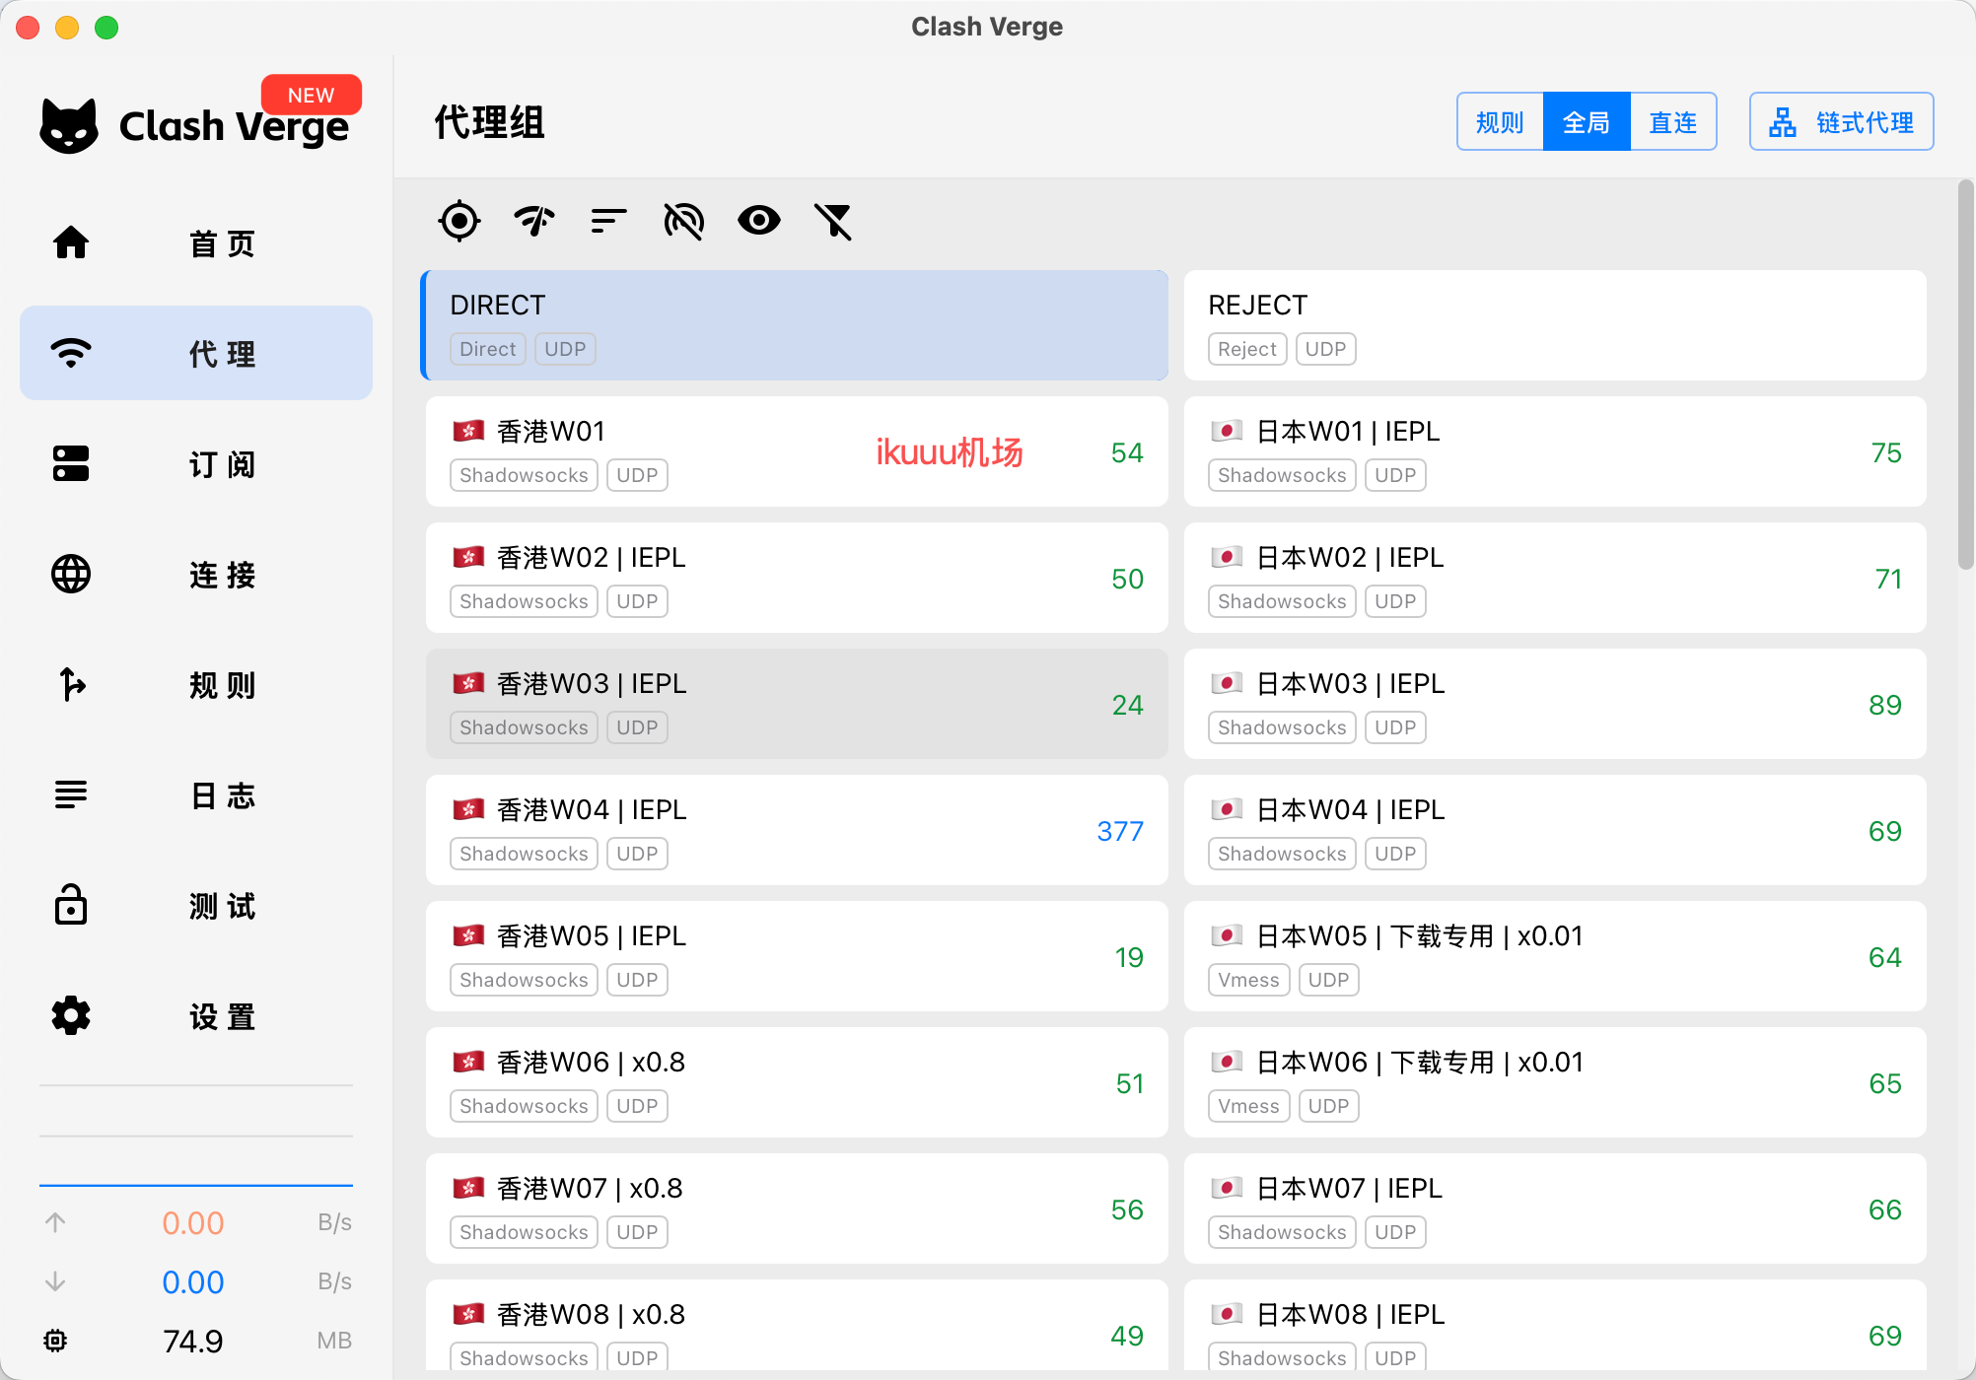This screenshot has height=1380, width=1976.
Task: Switch to 规则 proxy mode
Action: tap(1500, 122)
